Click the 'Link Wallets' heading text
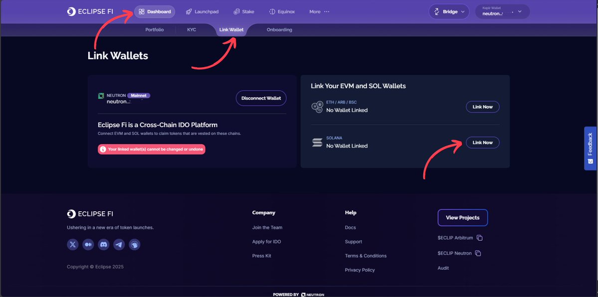The height and width of the screenshot is (297, 598). coord(118,56)
